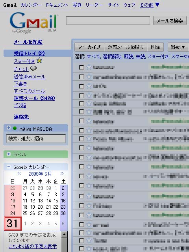Star the fourth message in the inbox list
Screen dimensions: 189x252
[x=89, y=96]
